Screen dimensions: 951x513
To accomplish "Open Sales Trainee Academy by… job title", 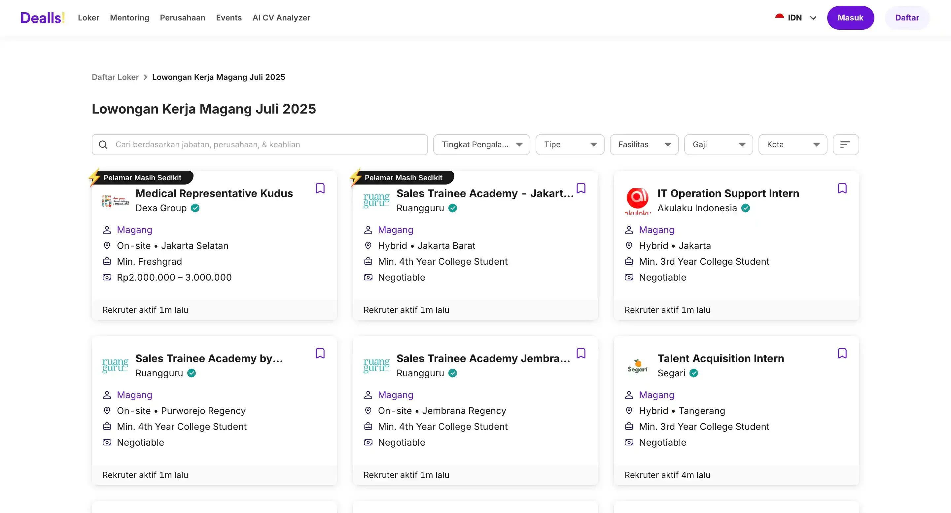I will pos(209,359).
